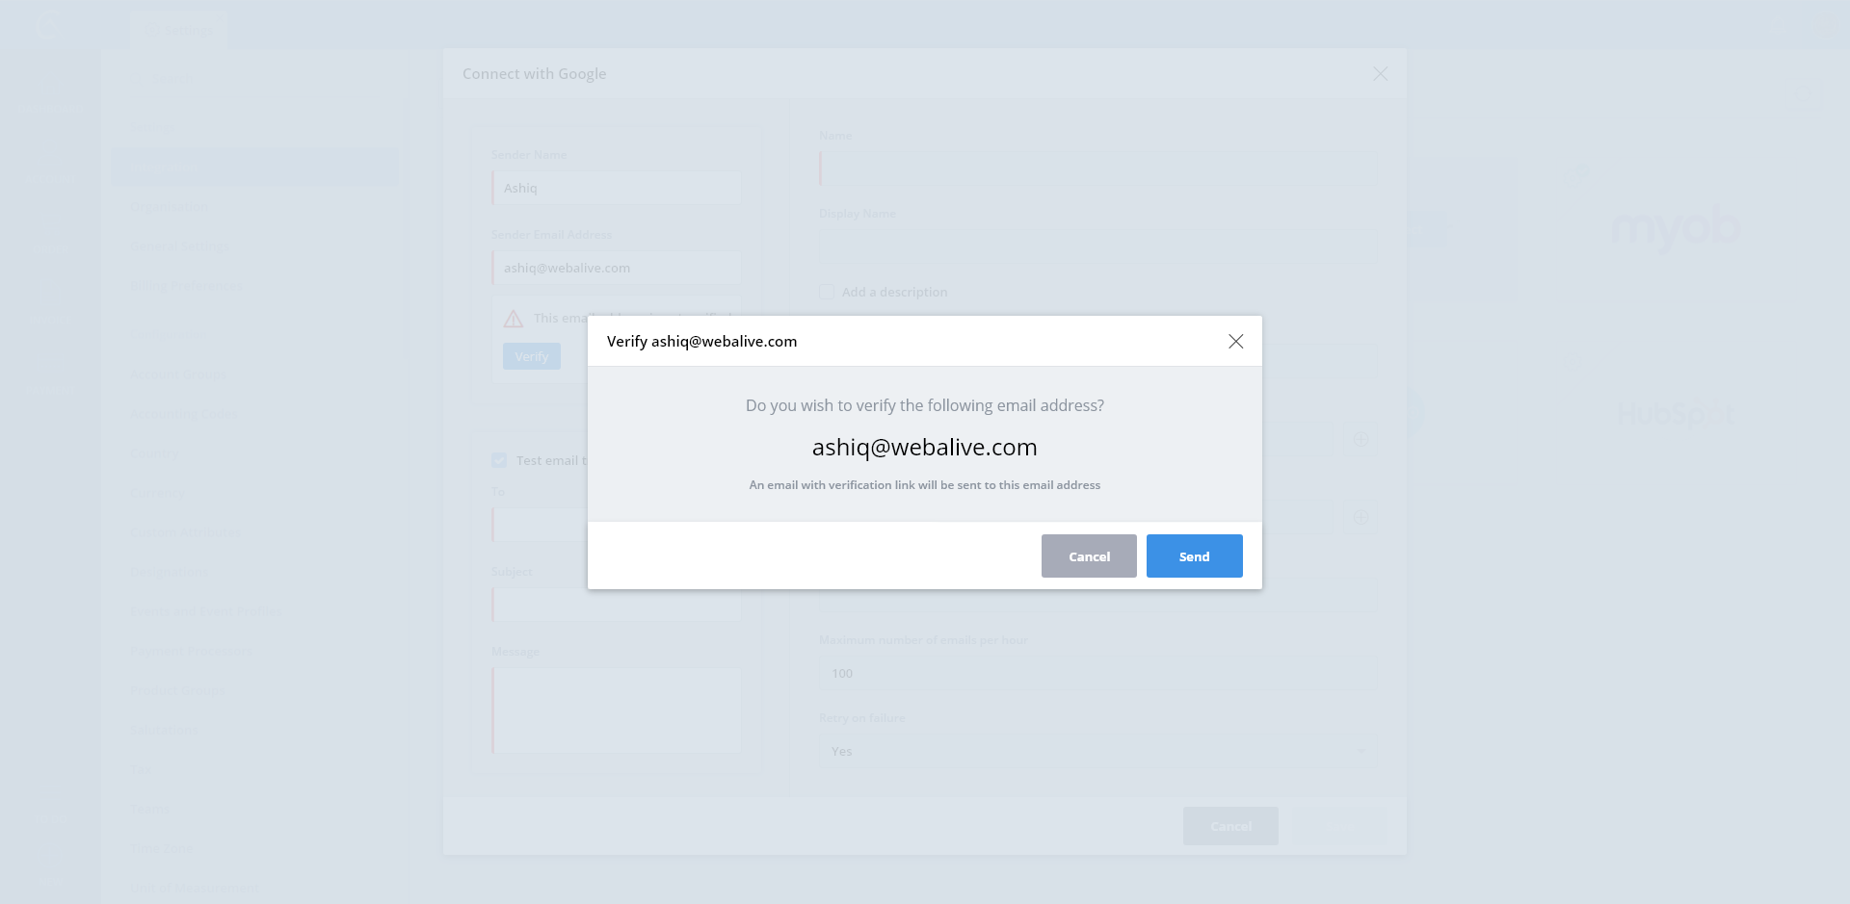The image size is (1850, 904).
Task: Click the Sender Email Address field
Action: coord(617,268)
